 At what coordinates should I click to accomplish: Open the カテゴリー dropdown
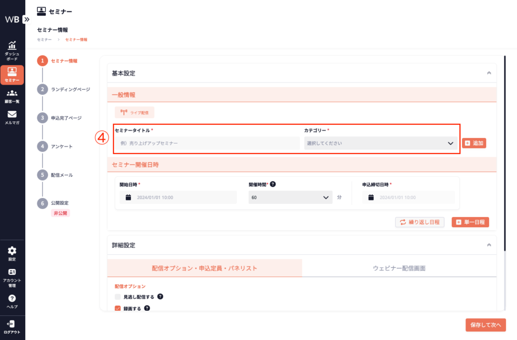click(x=381, y=143)
